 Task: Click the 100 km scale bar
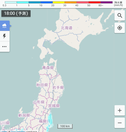coord(65,126)
